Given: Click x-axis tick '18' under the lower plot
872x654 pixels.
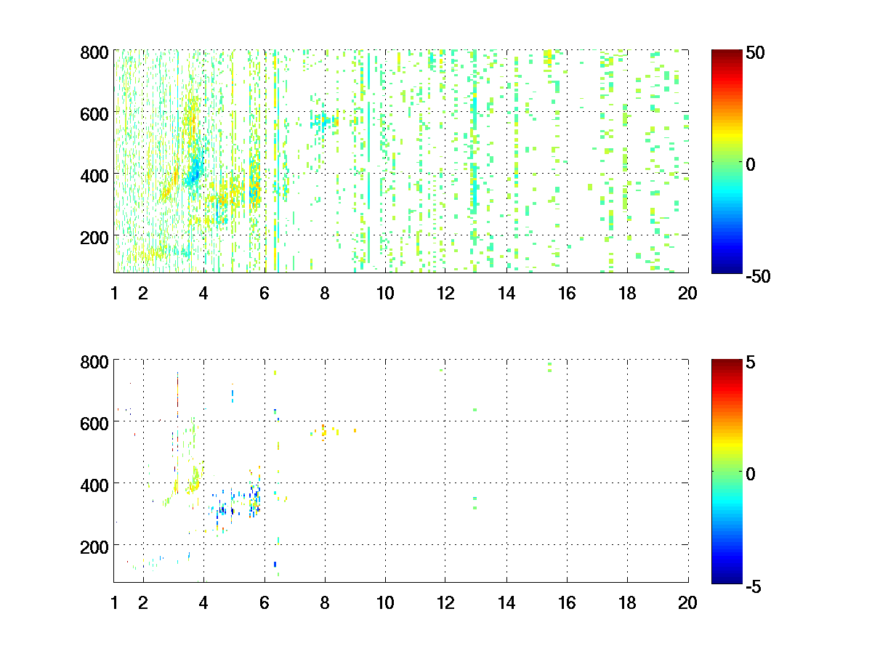Looking at the screenshot, I should click(x=627, y=602).
